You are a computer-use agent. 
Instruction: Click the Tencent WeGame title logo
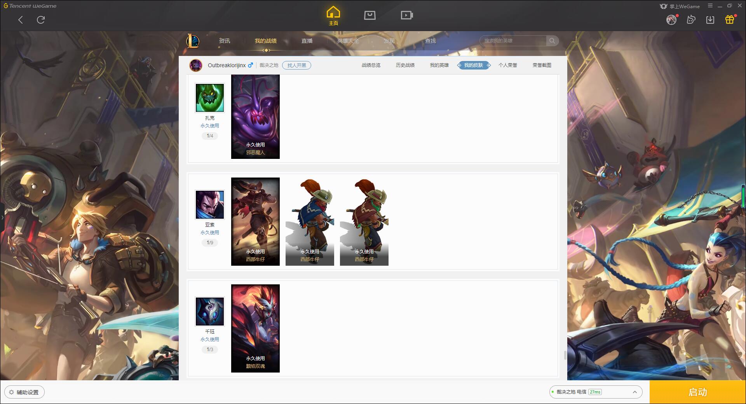[30, 6]
